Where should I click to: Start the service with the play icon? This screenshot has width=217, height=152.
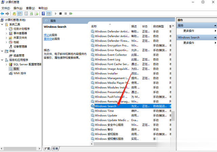[x=56, y=14]
